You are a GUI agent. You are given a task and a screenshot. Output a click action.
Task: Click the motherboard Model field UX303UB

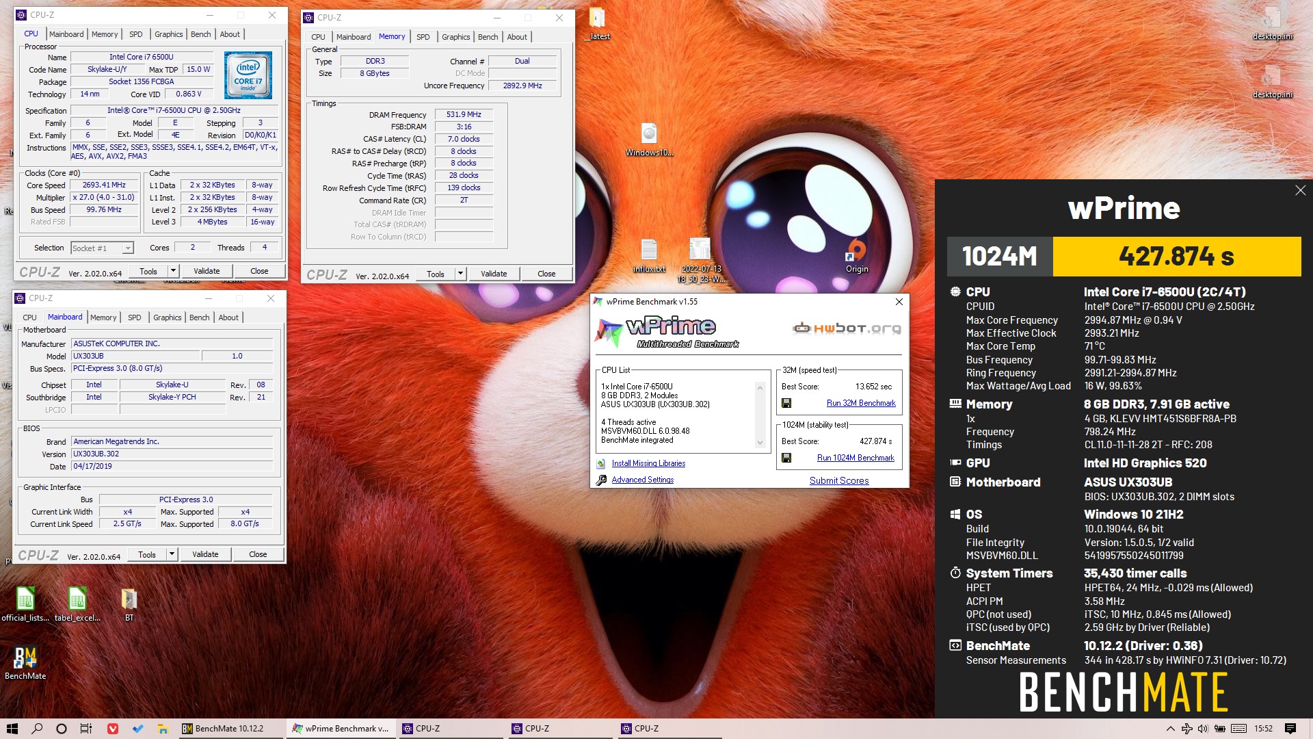tap(136, 356)
